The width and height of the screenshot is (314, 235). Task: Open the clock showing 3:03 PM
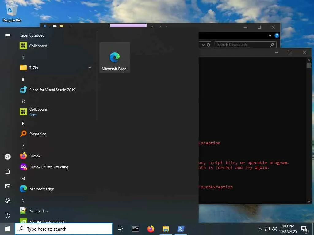[288, 229]
